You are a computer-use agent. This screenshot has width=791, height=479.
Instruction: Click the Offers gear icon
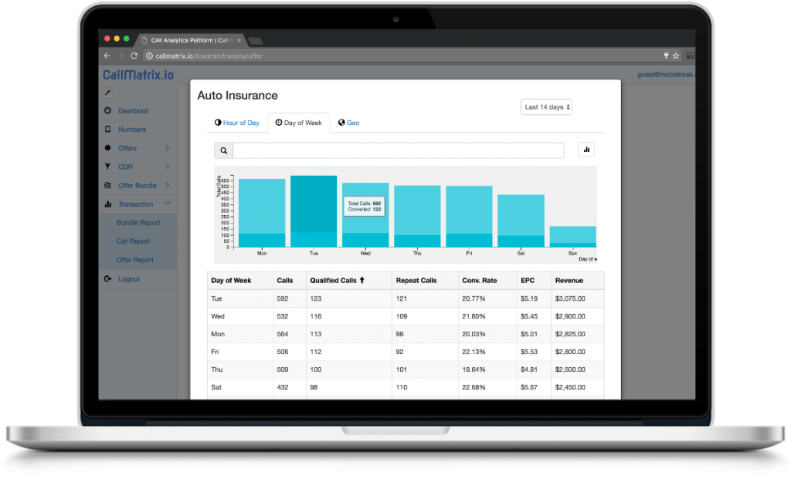pos(108,147)
